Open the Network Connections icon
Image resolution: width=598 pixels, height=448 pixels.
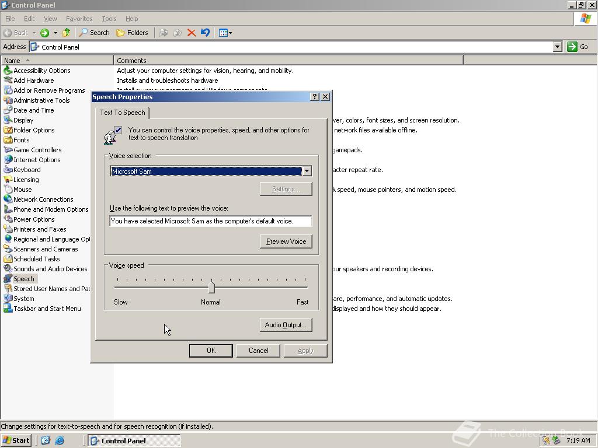click(x=8, y=199)
